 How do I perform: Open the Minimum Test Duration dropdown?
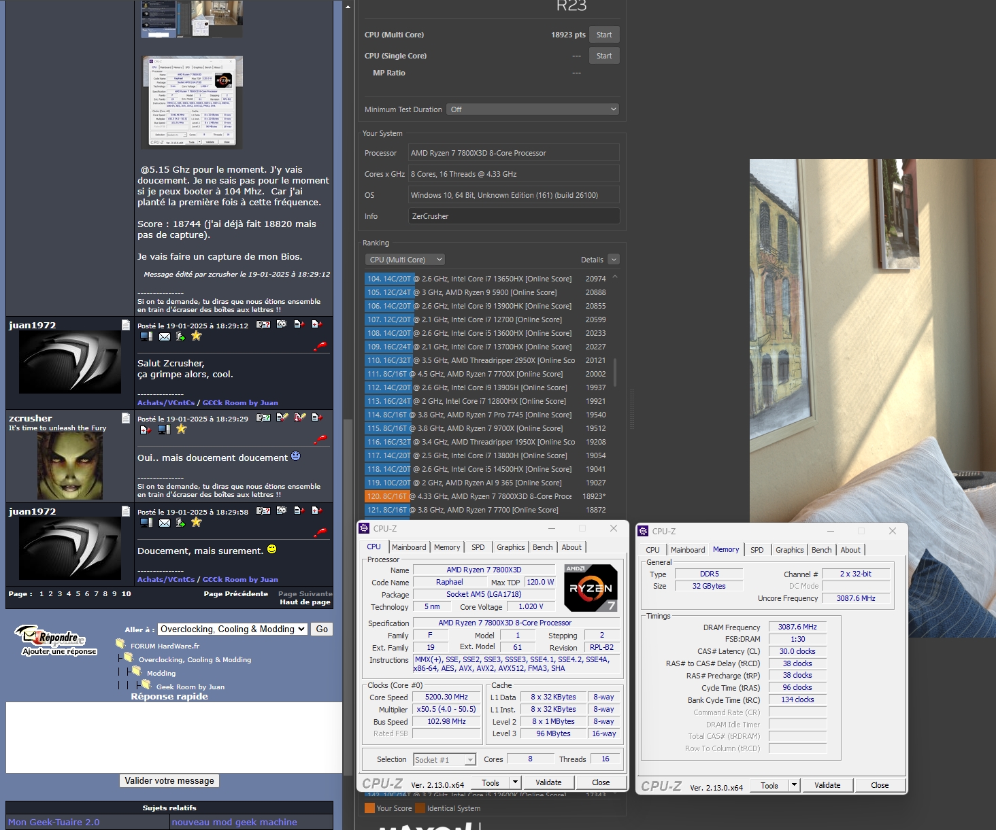pos(533,109)
